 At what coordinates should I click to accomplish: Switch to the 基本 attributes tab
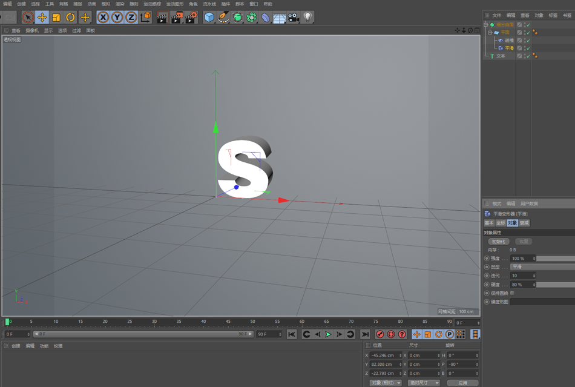(489, 223)
